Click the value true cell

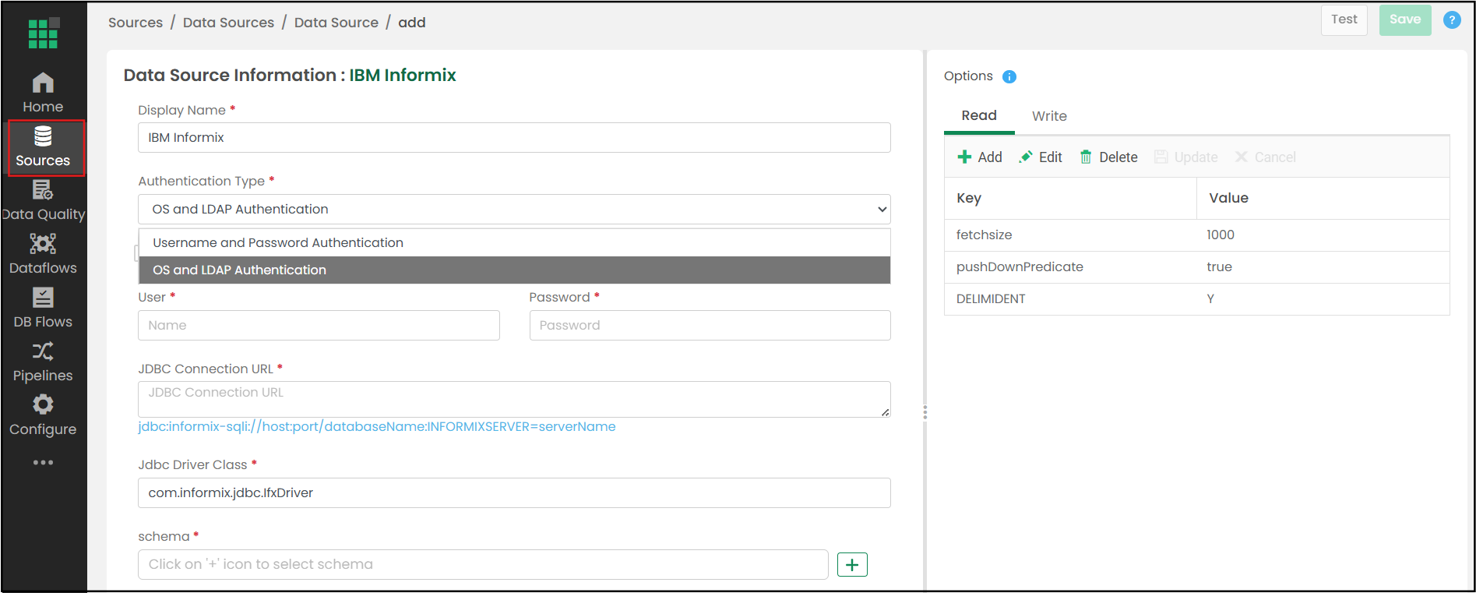pos(1323,267)
